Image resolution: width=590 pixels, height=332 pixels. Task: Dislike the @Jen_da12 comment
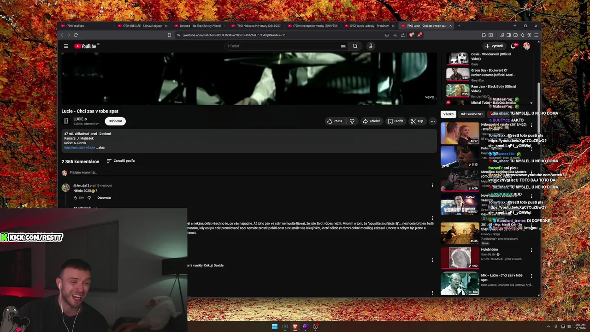coord(89,198)
